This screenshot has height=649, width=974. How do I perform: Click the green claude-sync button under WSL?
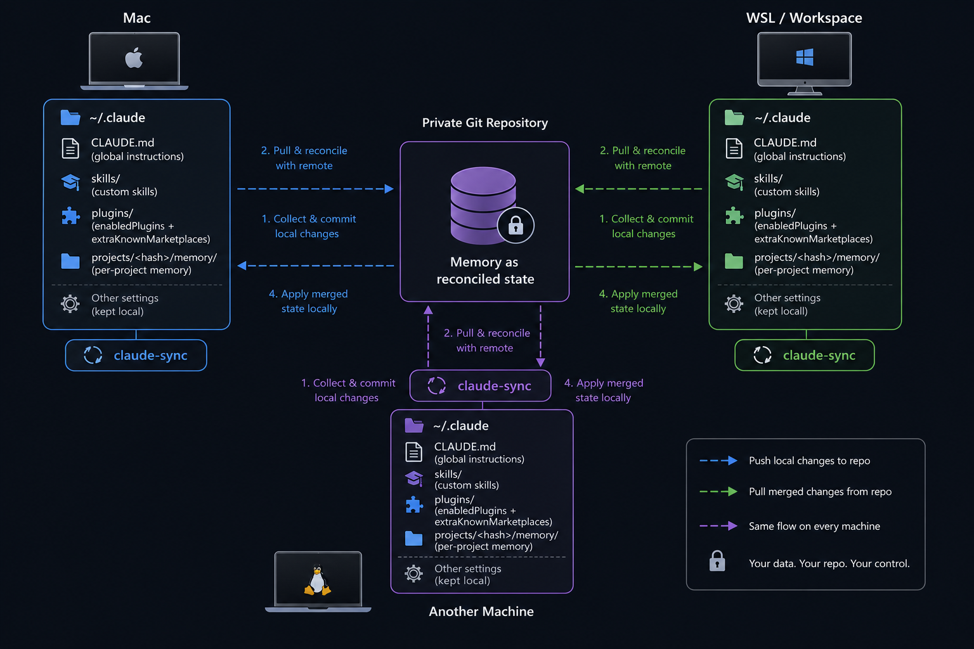[805, 355]
